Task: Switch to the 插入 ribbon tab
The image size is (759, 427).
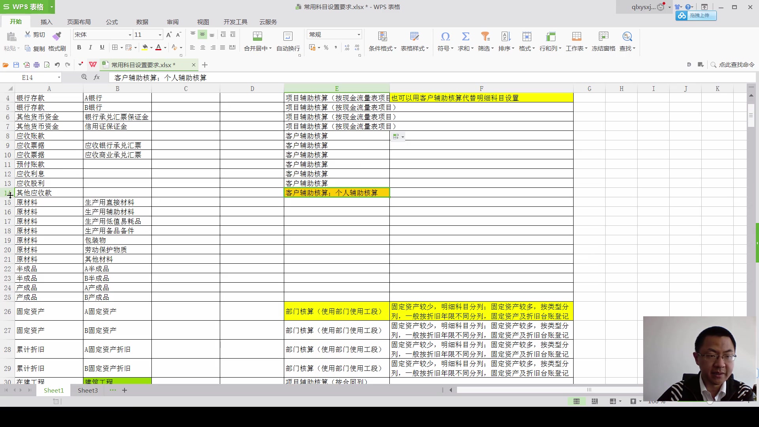Action: point(47,22)
